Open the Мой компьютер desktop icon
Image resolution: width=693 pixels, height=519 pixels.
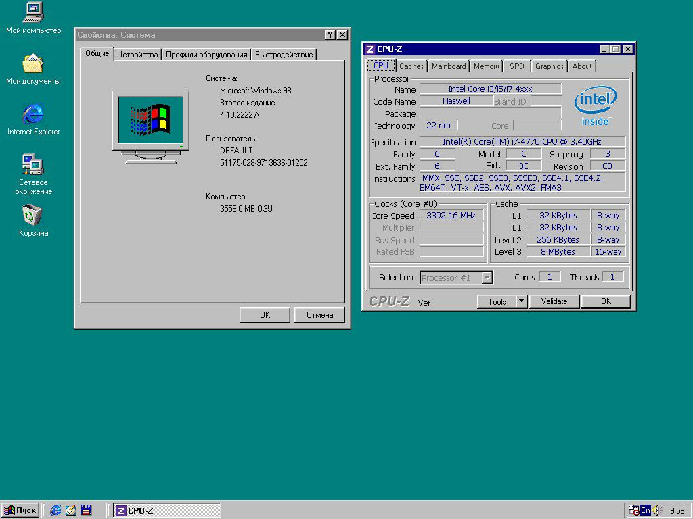pyautogui.click(x=33, y=12)
